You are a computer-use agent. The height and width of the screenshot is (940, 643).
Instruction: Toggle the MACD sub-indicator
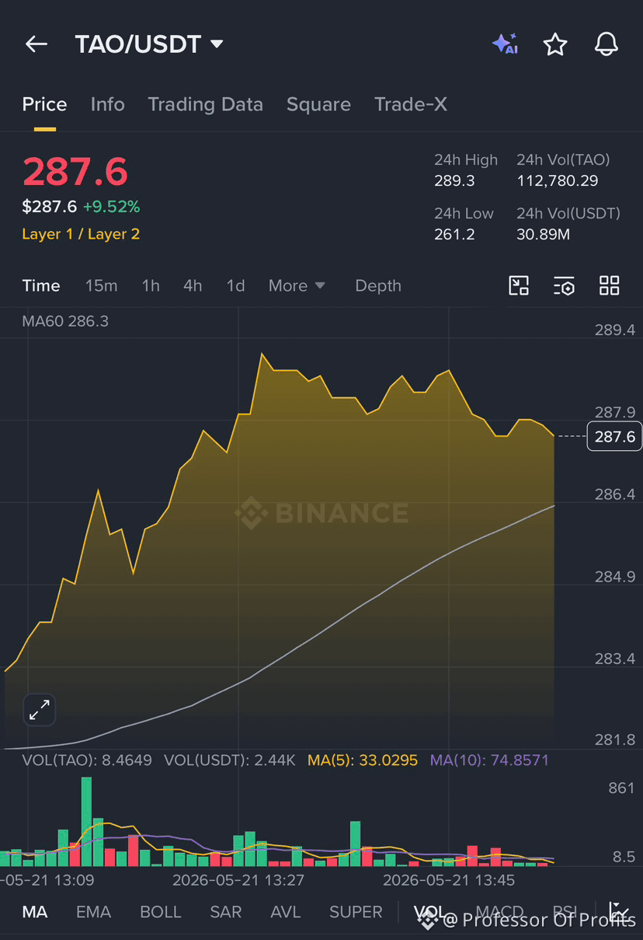(x=499, y=911)
